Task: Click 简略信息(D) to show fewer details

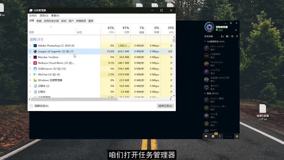Action: coord(39,106)
